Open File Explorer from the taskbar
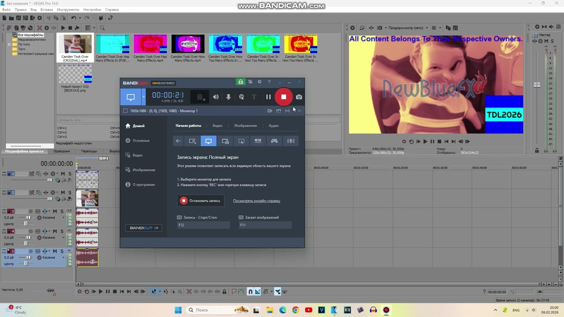Viewport: 564px width, 317px height. tap(270, 310)
